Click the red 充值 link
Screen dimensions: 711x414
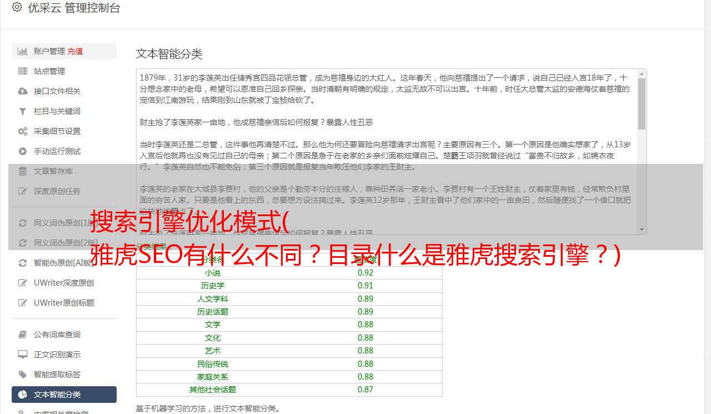[x=75, y=51]
